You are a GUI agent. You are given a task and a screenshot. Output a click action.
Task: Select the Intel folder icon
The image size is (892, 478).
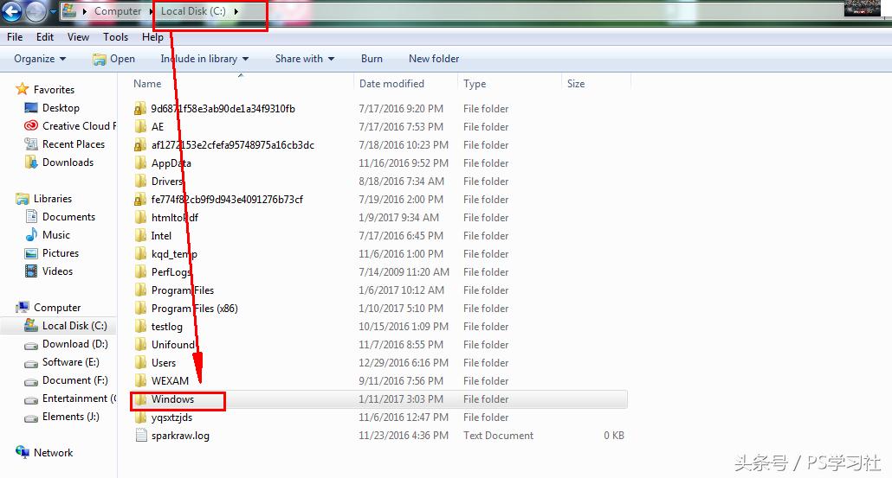coord(140,236)
